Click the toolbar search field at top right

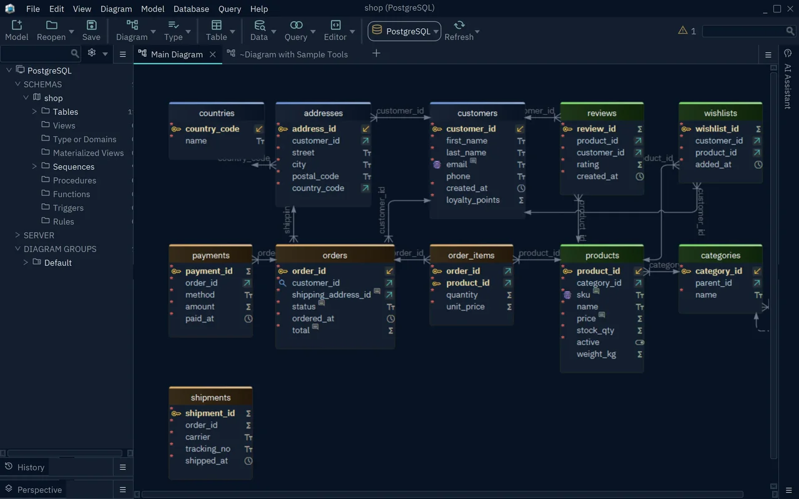(x=748, y=31)
